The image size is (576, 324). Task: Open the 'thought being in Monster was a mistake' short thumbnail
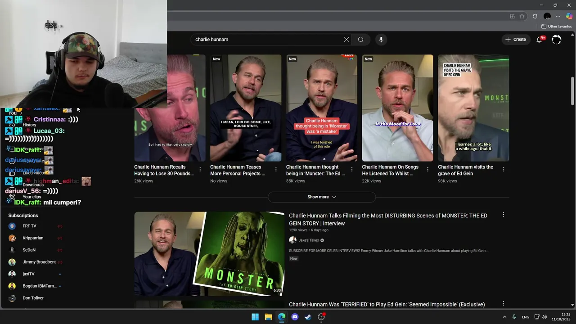tap(322, 108)
